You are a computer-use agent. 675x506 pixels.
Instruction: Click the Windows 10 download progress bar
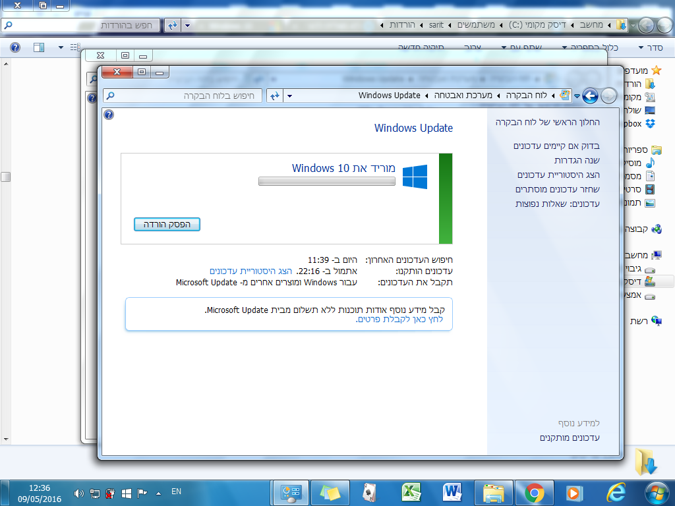click(327, 181)
